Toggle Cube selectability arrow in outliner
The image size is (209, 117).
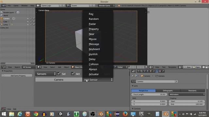point(31,21)
